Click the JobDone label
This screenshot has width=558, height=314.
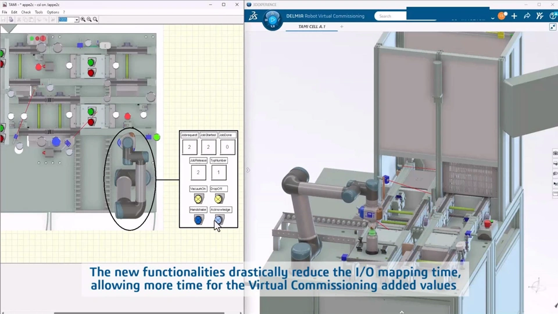pos(227,135)
